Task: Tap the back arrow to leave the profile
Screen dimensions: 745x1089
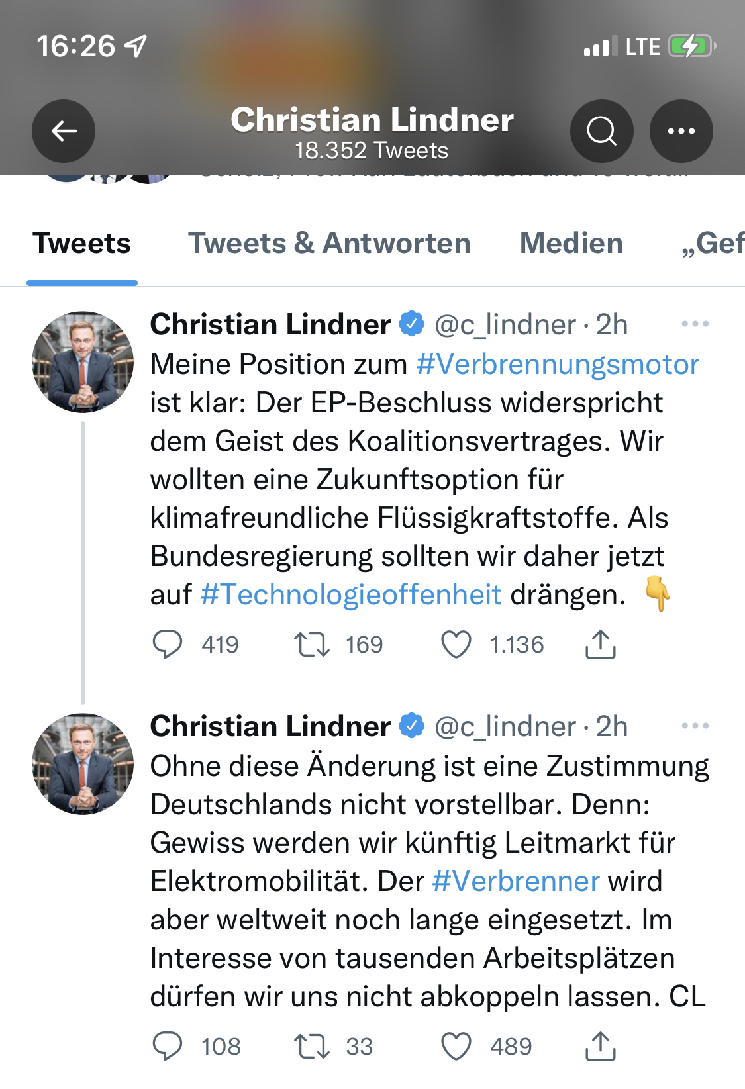Action: [63, 130]
